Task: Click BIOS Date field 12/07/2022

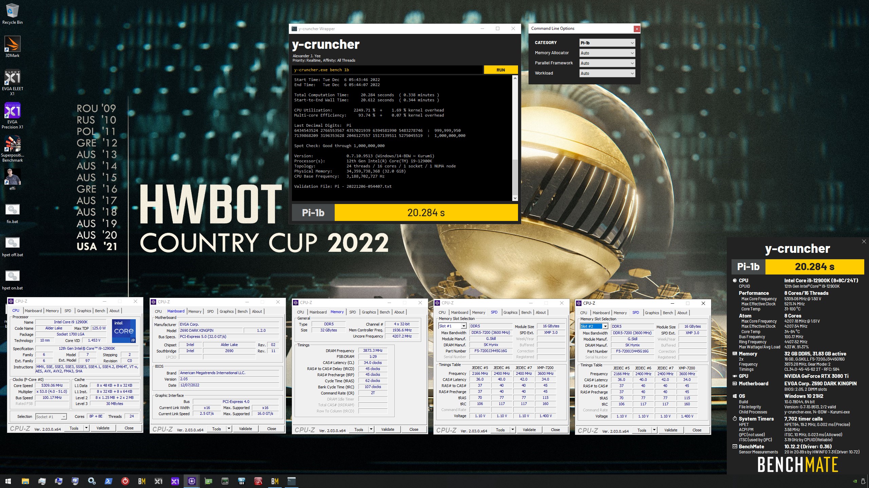Action: [x=229, y=385]
